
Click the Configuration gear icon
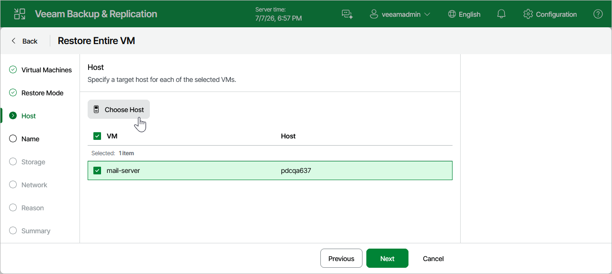coord(528,14)
